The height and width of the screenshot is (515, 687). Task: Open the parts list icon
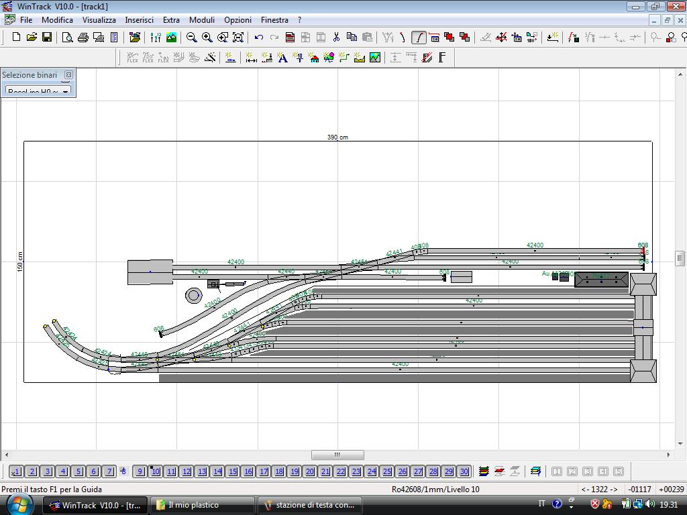(x=114, y=38)
